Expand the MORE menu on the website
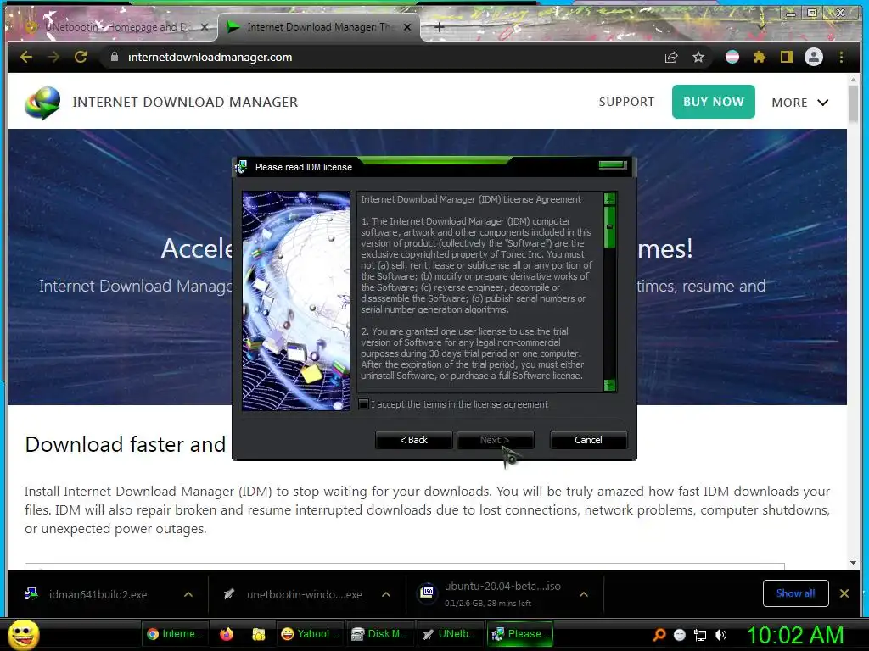Viewport: 869px width, 651px height. pos(799,103)
